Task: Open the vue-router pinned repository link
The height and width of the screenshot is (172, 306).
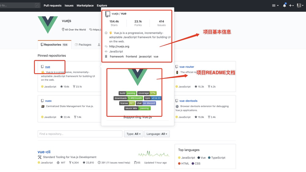Action: pyautogui.click(x=187, y=67)
